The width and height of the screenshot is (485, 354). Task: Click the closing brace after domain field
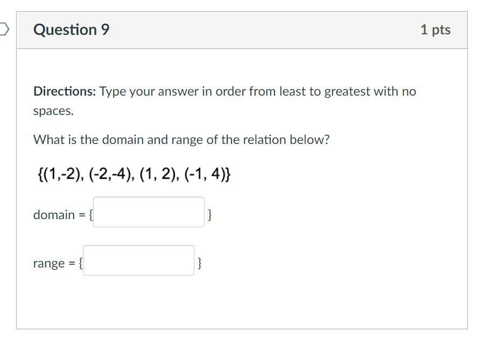(x=209, y=215)
